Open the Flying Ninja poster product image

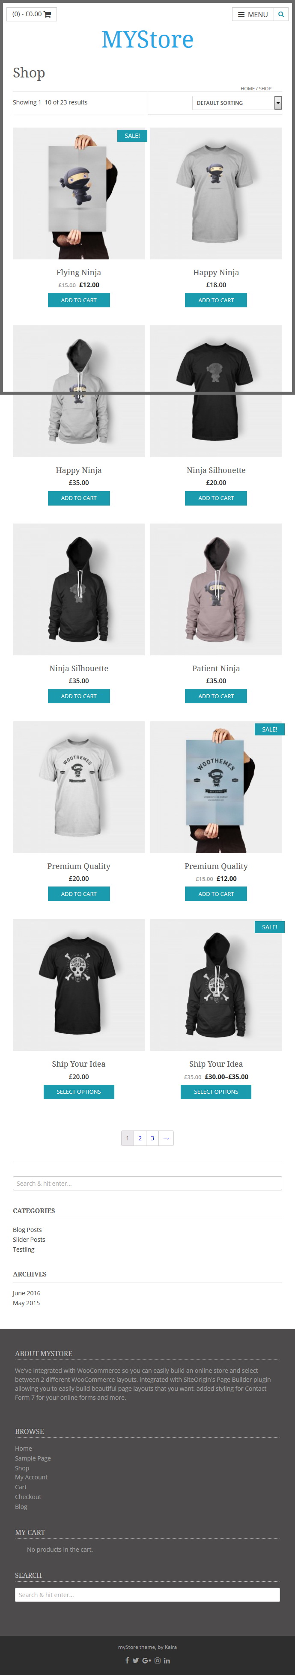pyautogui.click(x=79, y=193)
